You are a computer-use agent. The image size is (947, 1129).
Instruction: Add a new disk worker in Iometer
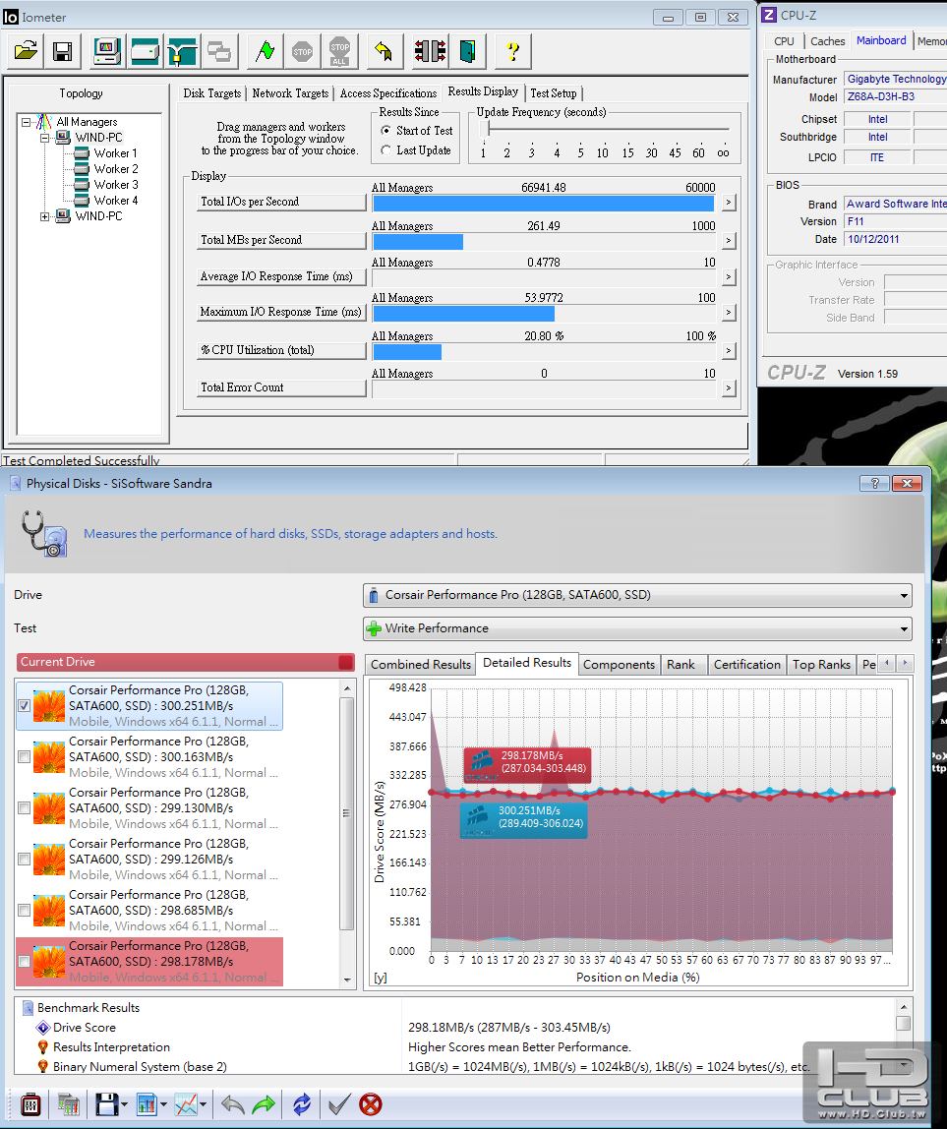145,51
